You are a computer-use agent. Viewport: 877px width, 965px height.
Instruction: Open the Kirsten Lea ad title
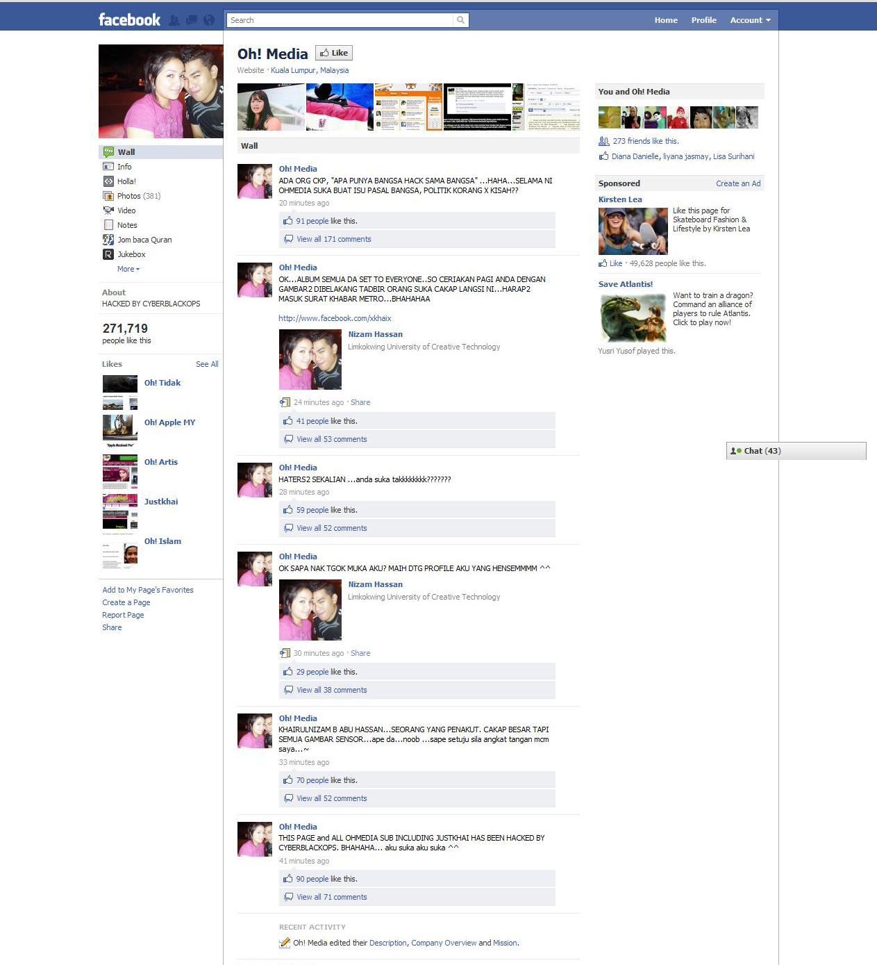pos(620,199)
